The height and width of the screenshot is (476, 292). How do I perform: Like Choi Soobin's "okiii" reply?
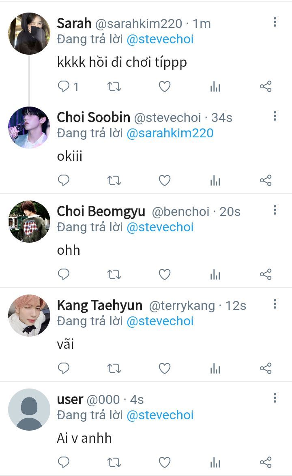pyautogui.click(x=164, y=180)
